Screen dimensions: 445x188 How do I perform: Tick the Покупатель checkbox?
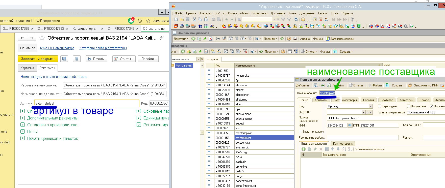tap(409, 106)
